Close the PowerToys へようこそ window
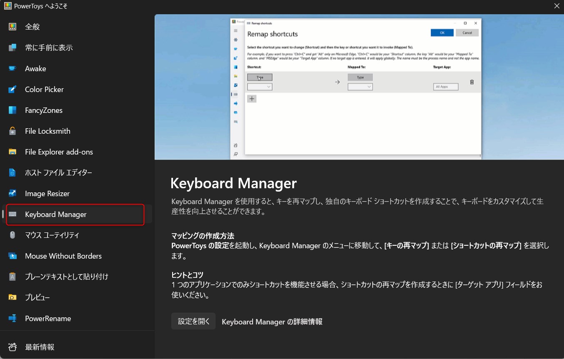The width and height of the screenshot is (564, 359). [x=556, y=6]
